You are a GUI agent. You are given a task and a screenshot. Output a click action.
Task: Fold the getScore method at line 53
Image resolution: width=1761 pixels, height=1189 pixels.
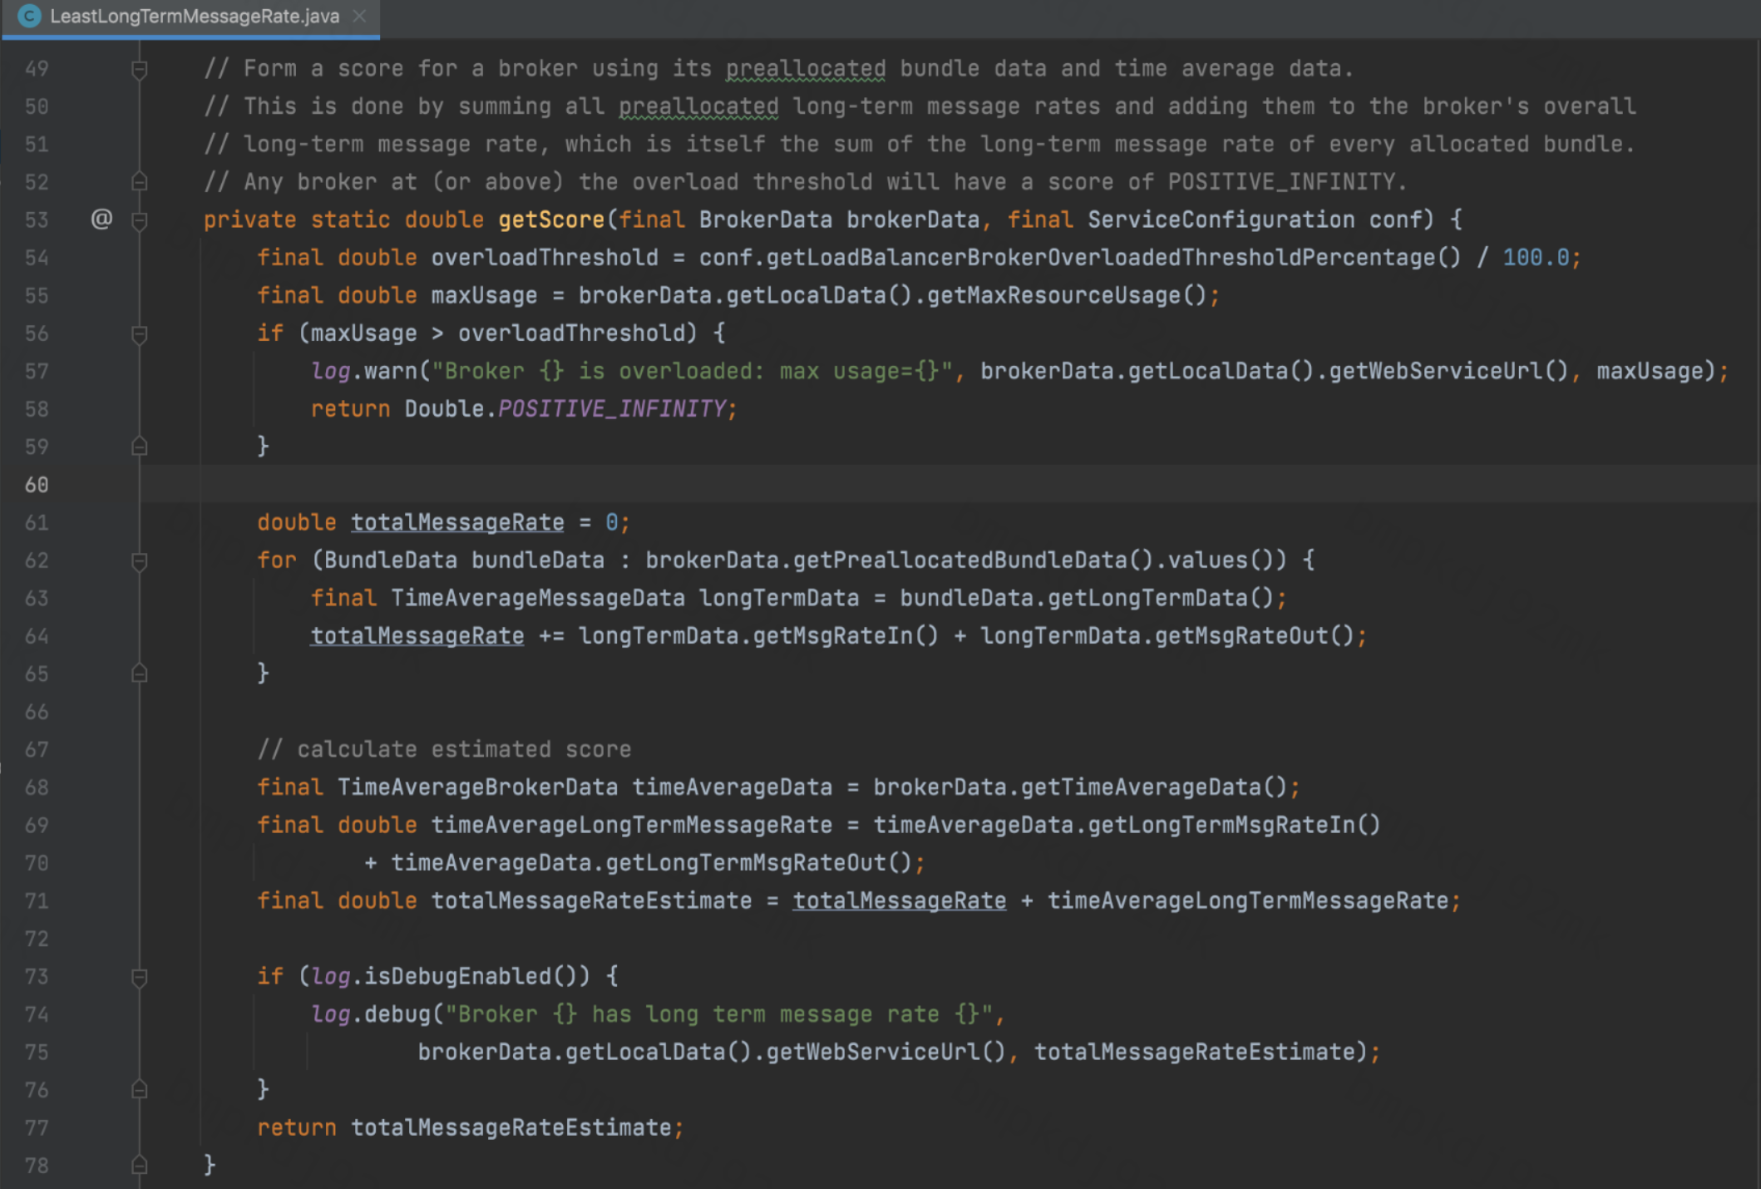point(140,220)
